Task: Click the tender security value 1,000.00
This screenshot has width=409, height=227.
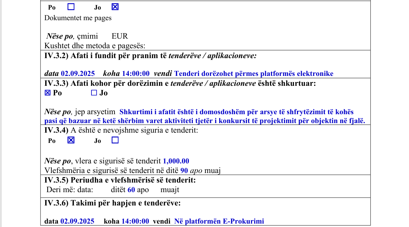Action: point(176,161)
